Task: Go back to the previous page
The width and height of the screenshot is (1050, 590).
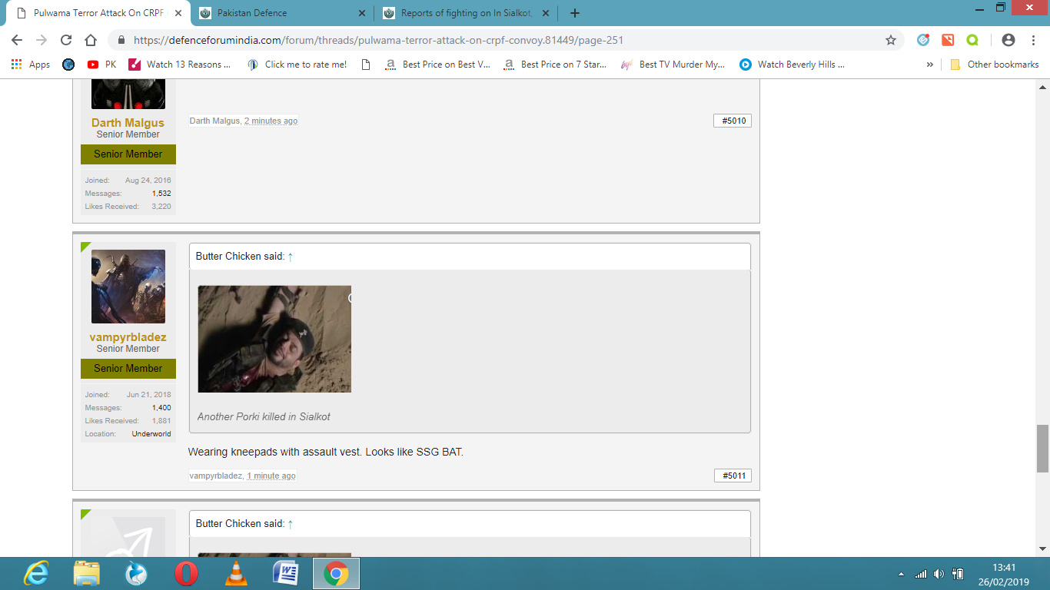Action: [x=17, y=40]
